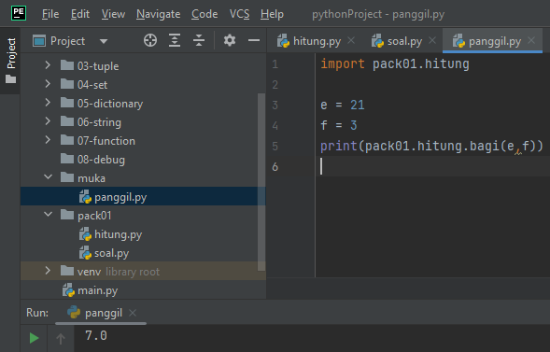Close the soal.py editor tab

pyautogui.click(x=432, y=41)
